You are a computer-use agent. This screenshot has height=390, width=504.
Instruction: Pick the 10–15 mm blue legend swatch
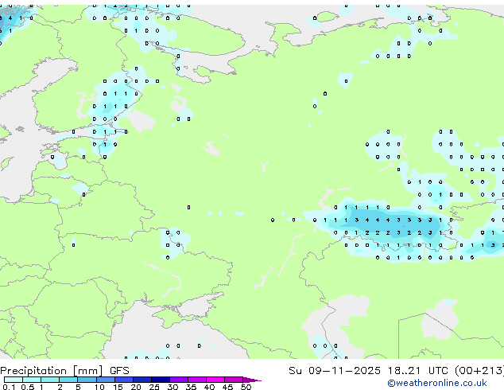point(106,380)
